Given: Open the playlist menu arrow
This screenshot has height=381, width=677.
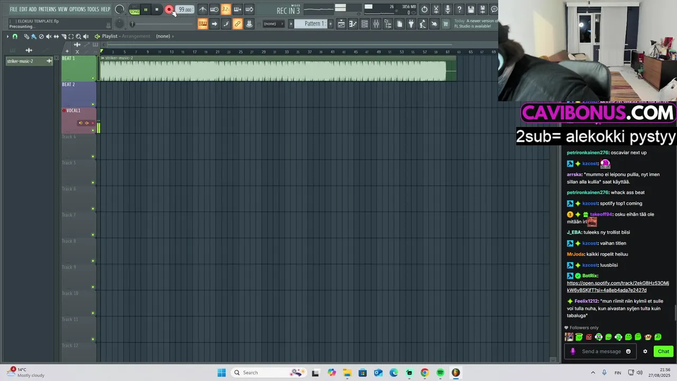Looking at the screenshot, I should pyautogui.click(x=7, y=37).
